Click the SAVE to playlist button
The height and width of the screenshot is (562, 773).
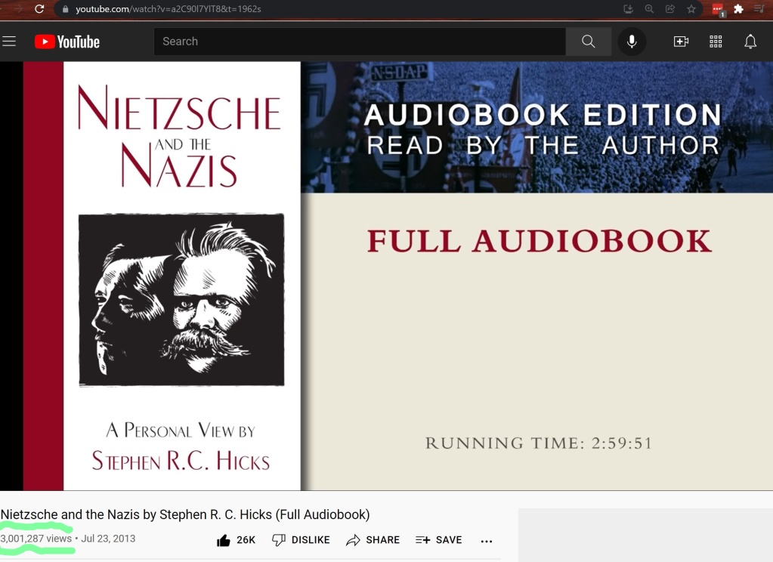439,540
